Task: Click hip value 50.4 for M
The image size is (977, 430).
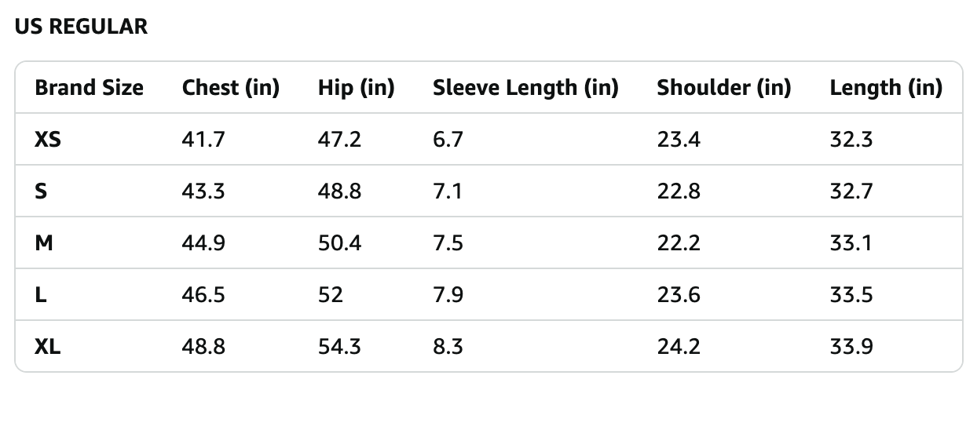Action: pyautogui.click(x=339, y=243)
